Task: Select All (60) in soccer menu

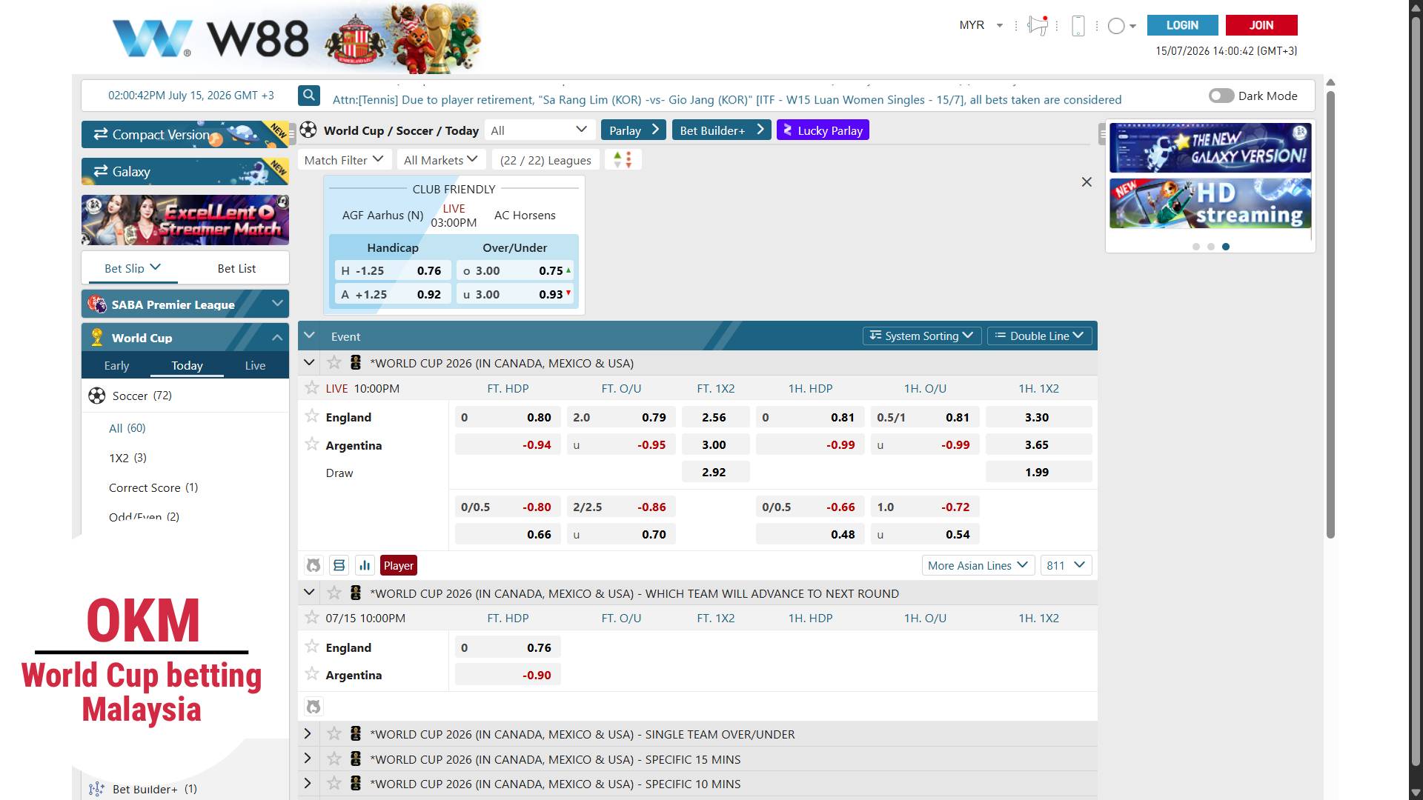Action: tap(127, 428)
